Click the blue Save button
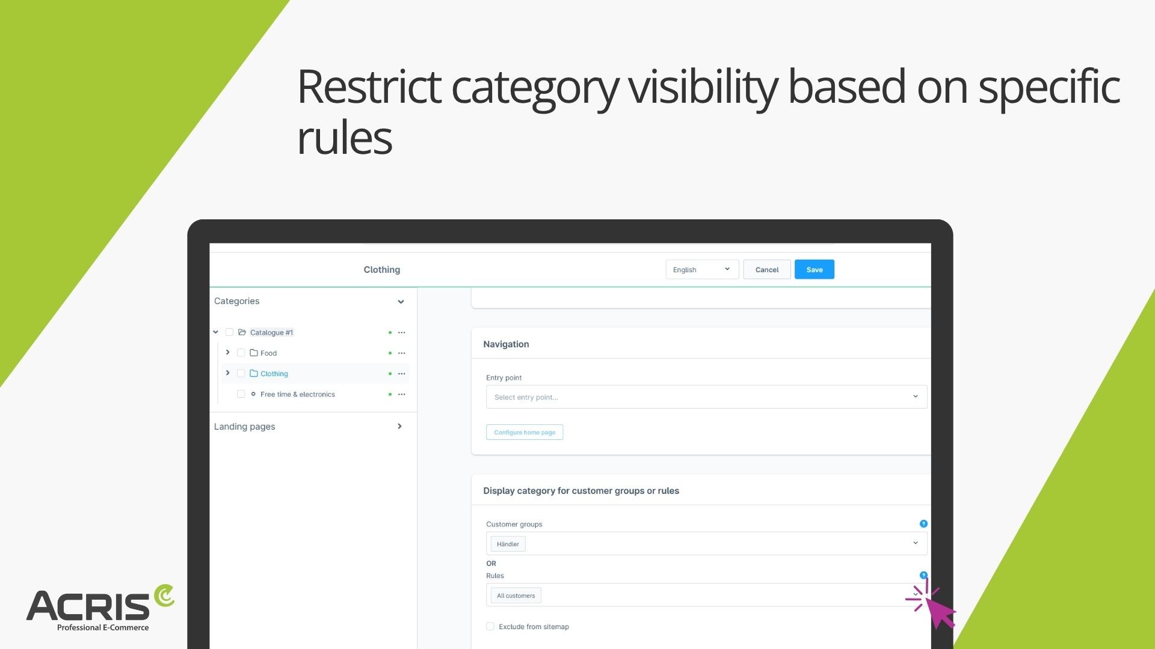This screenshot has height=649, width=1155. click(815, 270)
